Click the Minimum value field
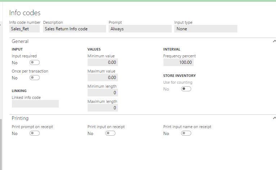 (102, 62)
